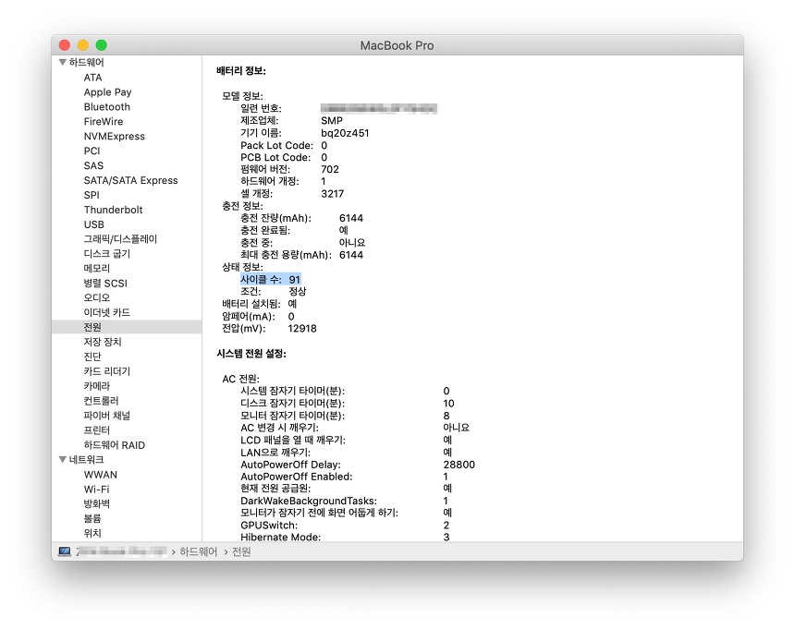Select 병렬 SCSI in the sidebar
The height and width of the screenshot is (629, 795).
coord(105,284)
